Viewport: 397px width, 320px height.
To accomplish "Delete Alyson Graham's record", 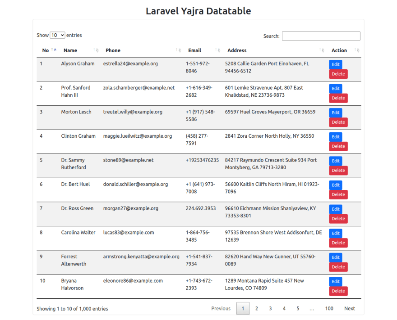I will 338,74.
